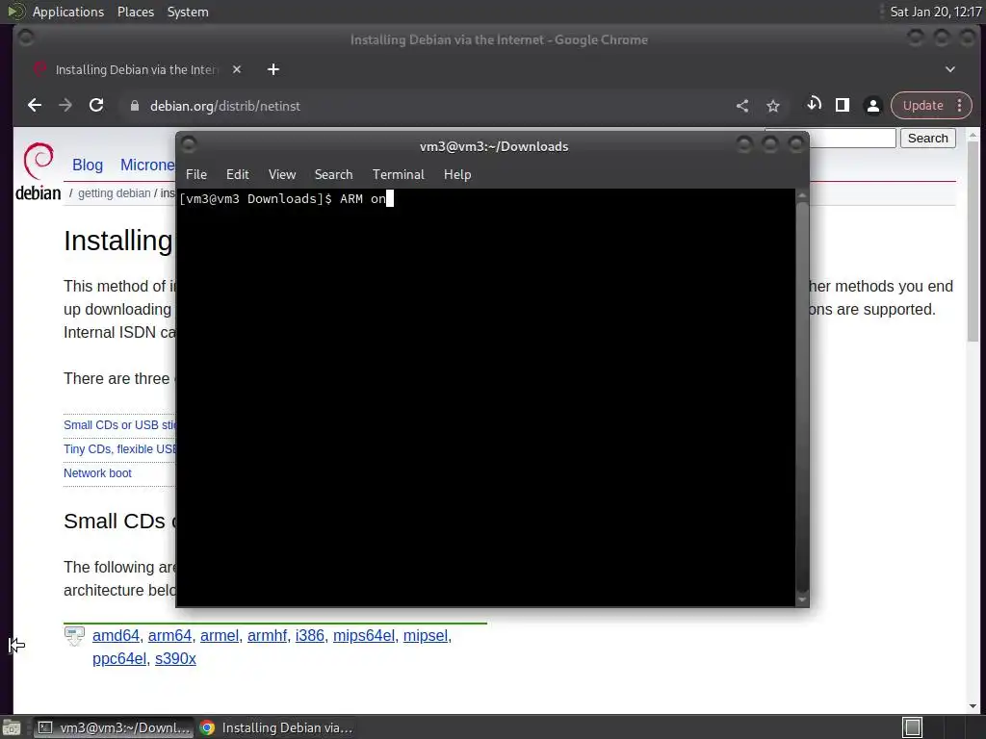This screenshot has width=986, height=739.
Task: Click the clock Sat Jan 20 in panel
Action: [936, 12]
